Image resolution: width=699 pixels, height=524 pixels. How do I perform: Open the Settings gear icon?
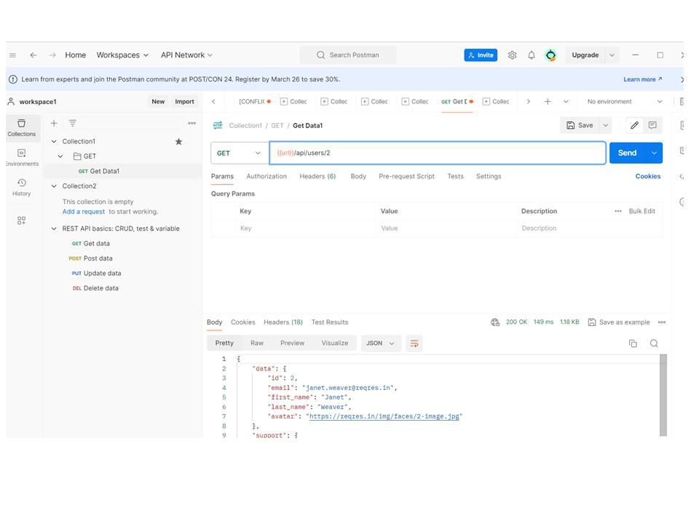point(512,55)
